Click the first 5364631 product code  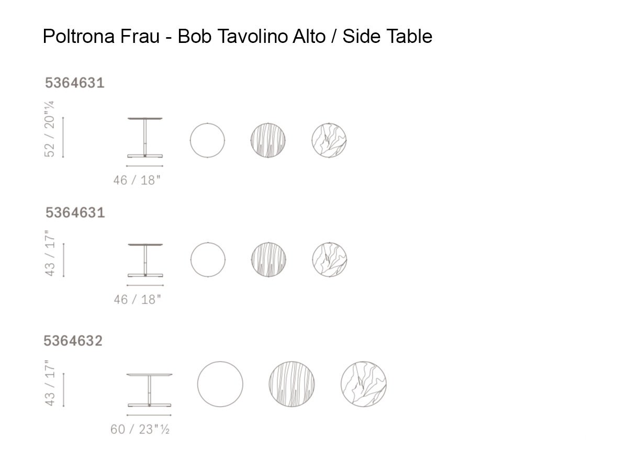point(75,83)
